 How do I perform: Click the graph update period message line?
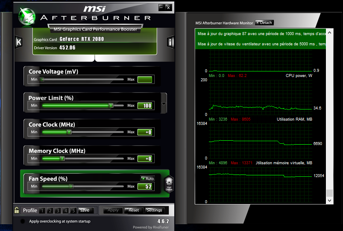[x=261, y=34]
